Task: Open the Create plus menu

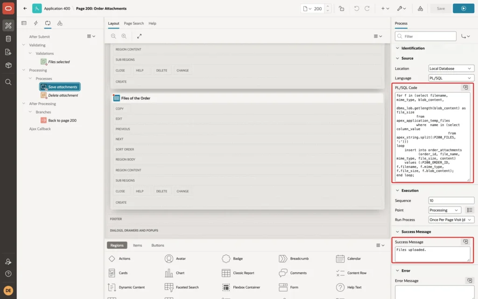Action: pyautogui.click(x=385, y=8)
